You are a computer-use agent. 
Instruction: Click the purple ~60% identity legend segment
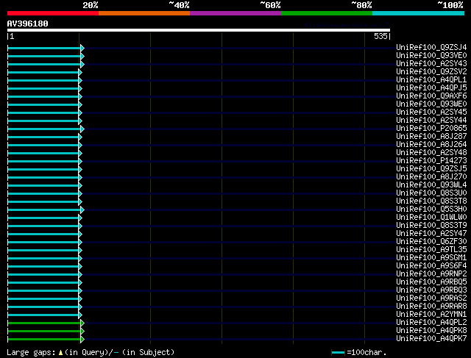click(x=235, y=13)
